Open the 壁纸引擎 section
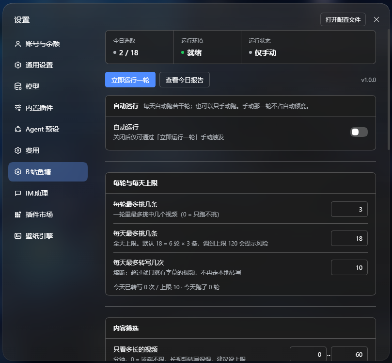The width and height of the screenshot is (392, 363). 48,236
